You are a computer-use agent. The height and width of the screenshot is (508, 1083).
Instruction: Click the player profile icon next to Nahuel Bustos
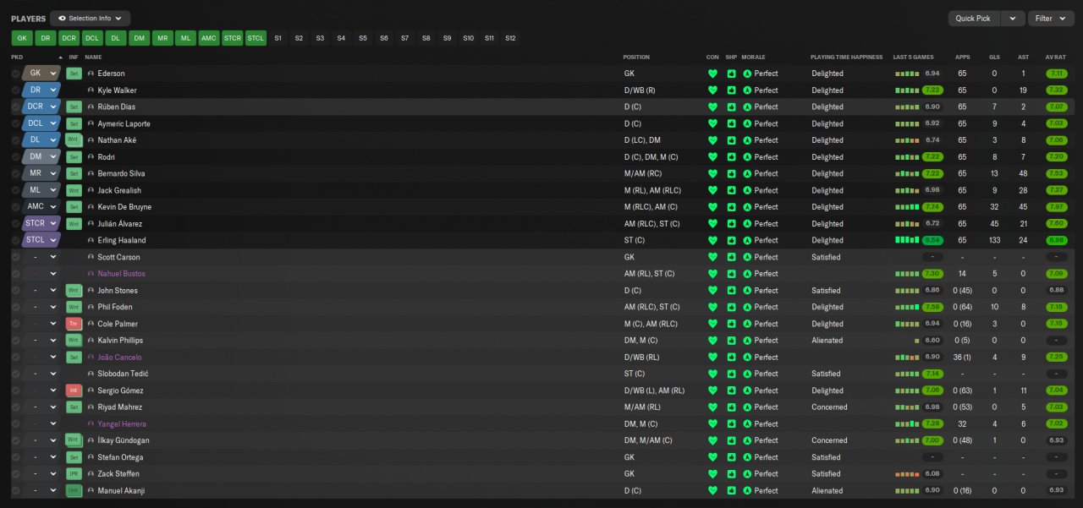[91, 274]
